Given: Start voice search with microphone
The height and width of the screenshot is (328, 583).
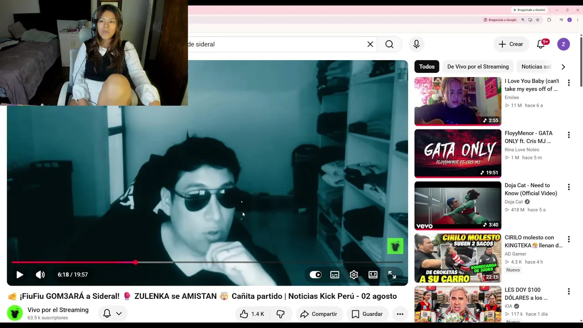Looking at the screenshot, I should click(416, 44).
